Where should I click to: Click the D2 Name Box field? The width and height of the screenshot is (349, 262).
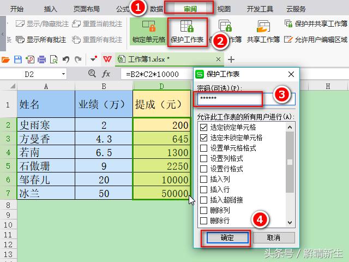pos(30,74)
